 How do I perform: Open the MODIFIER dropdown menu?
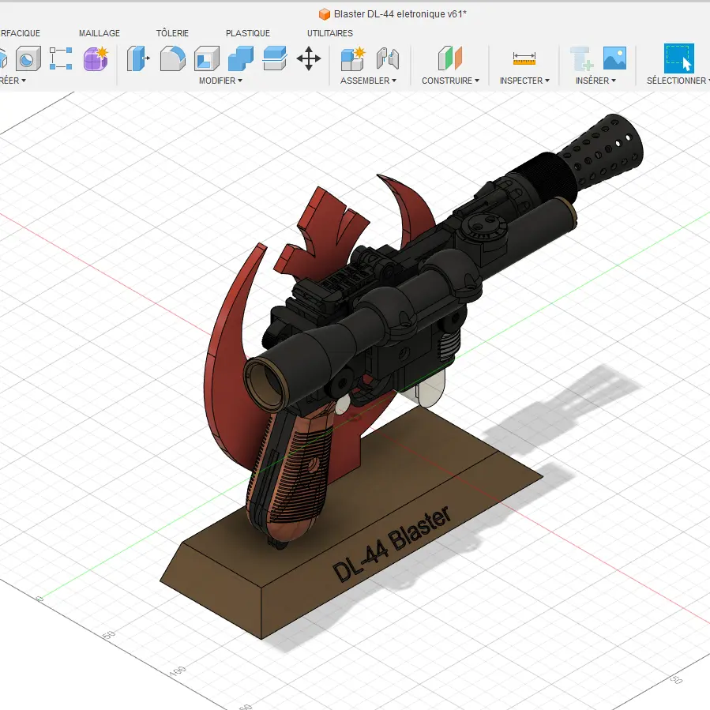(220, 81)
